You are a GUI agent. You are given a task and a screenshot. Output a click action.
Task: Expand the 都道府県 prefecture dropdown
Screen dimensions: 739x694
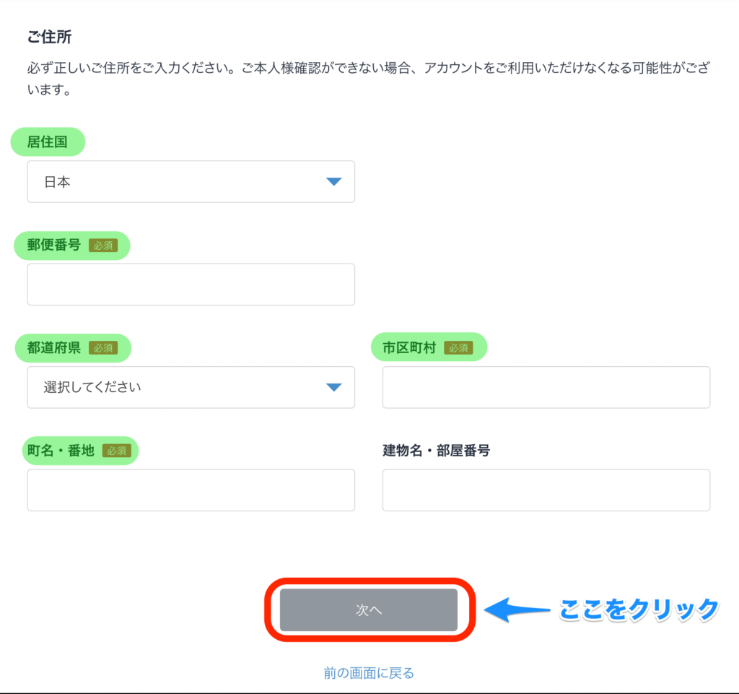click(191, 387)
